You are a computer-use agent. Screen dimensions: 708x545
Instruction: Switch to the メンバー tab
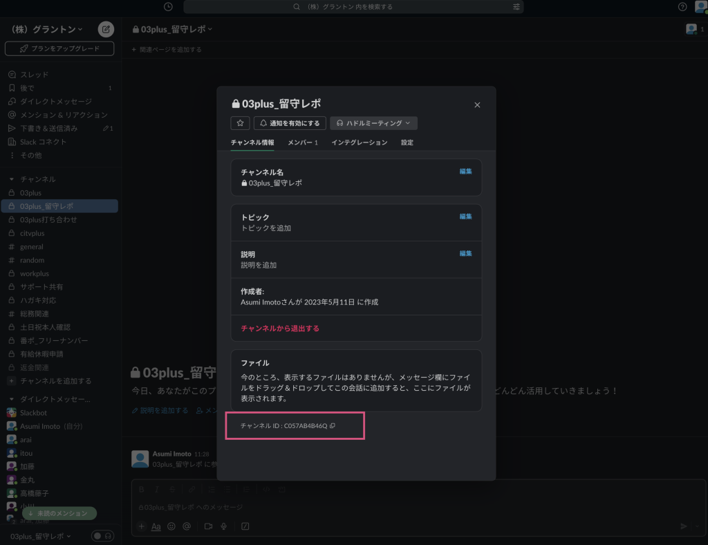click(302, 142)
